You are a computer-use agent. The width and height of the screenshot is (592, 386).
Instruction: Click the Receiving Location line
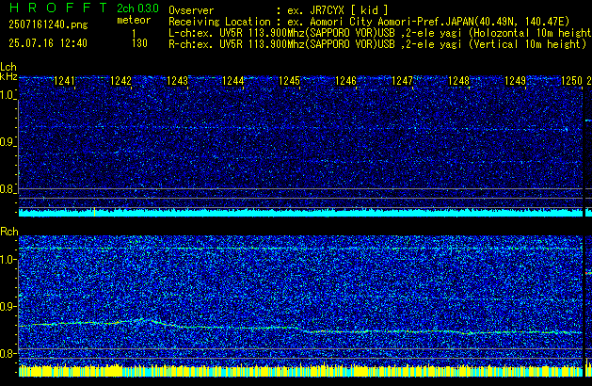(369, 22)
